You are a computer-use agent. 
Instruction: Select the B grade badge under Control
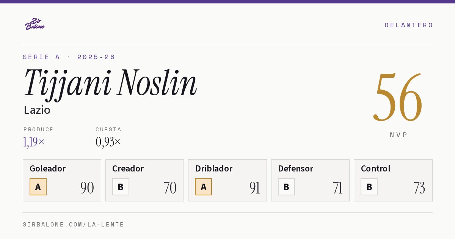click(x=369, y=187)
